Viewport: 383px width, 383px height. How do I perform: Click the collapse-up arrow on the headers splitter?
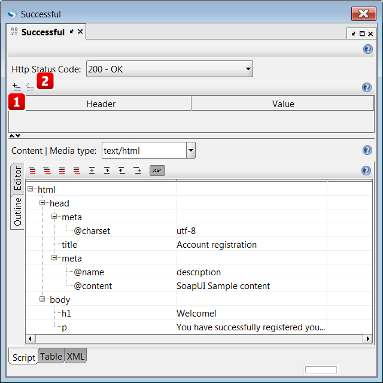[x=11, y=136]
